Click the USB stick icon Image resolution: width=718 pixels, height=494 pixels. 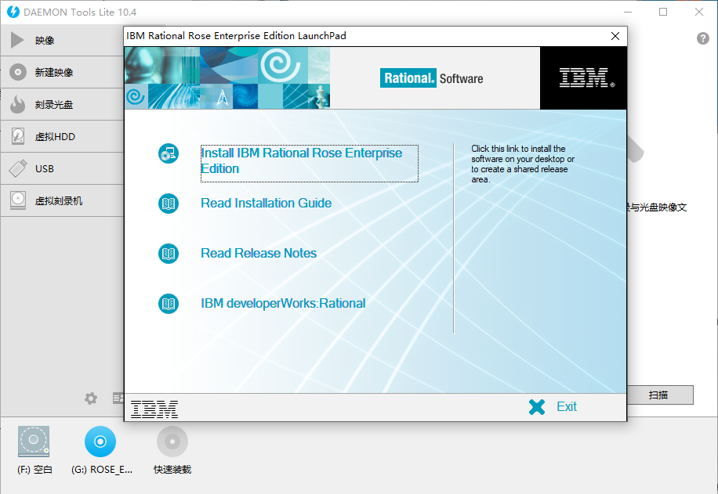pyautogui.click(x=18, y=168)
